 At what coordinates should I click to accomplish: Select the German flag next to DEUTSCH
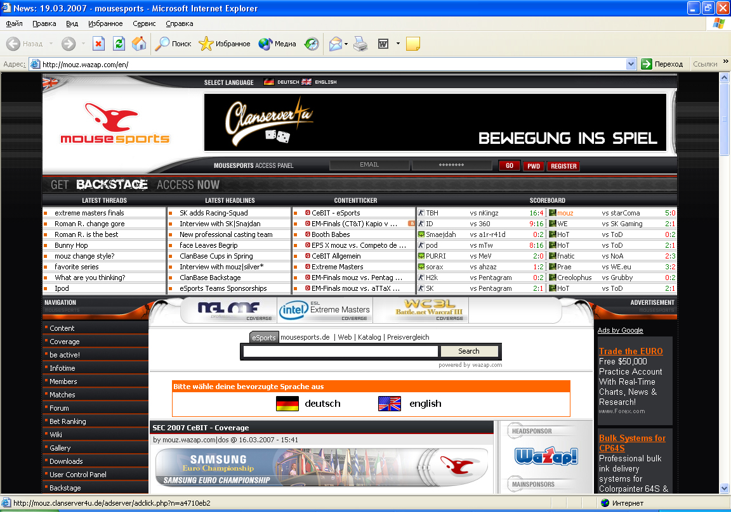[269, 82]
